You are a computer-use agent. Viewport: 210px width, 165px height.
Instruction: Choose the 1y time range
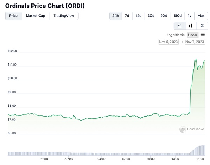pyautogui.click(x=189, y=16)
